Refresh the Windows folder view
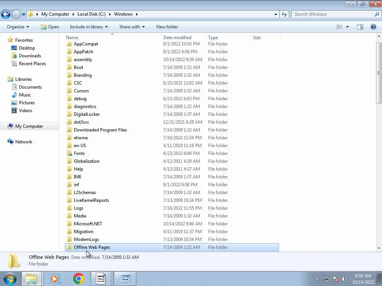Screen dimensions: 382x286 [x=284, y=14]
